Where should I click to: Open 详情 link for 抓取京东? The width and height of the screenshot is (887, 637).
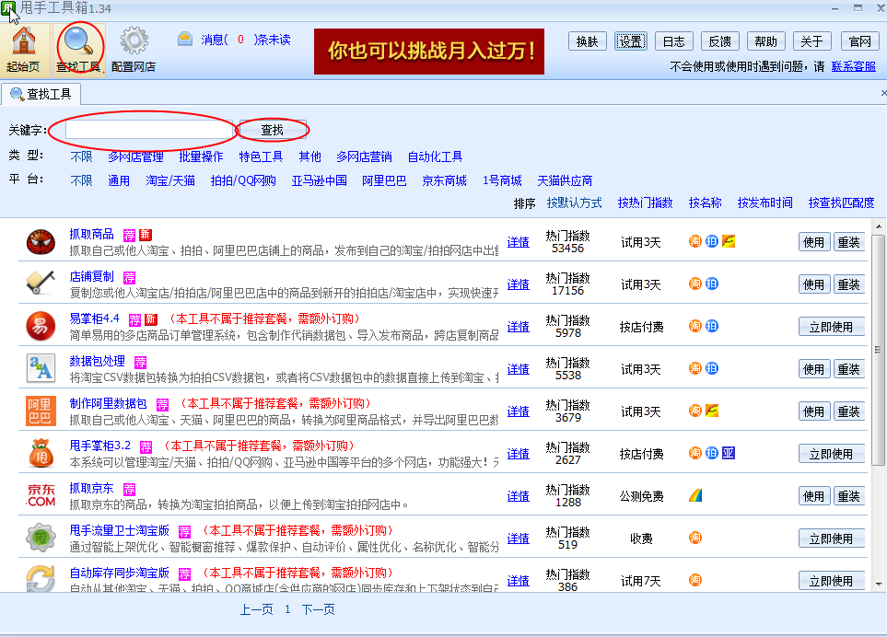coord(519,496)
